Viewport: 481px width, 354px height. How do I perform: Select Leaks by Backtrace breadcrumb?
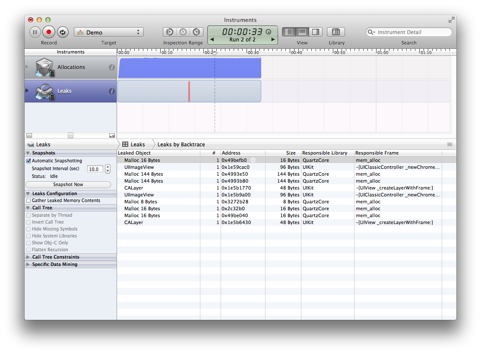point(181,145)
